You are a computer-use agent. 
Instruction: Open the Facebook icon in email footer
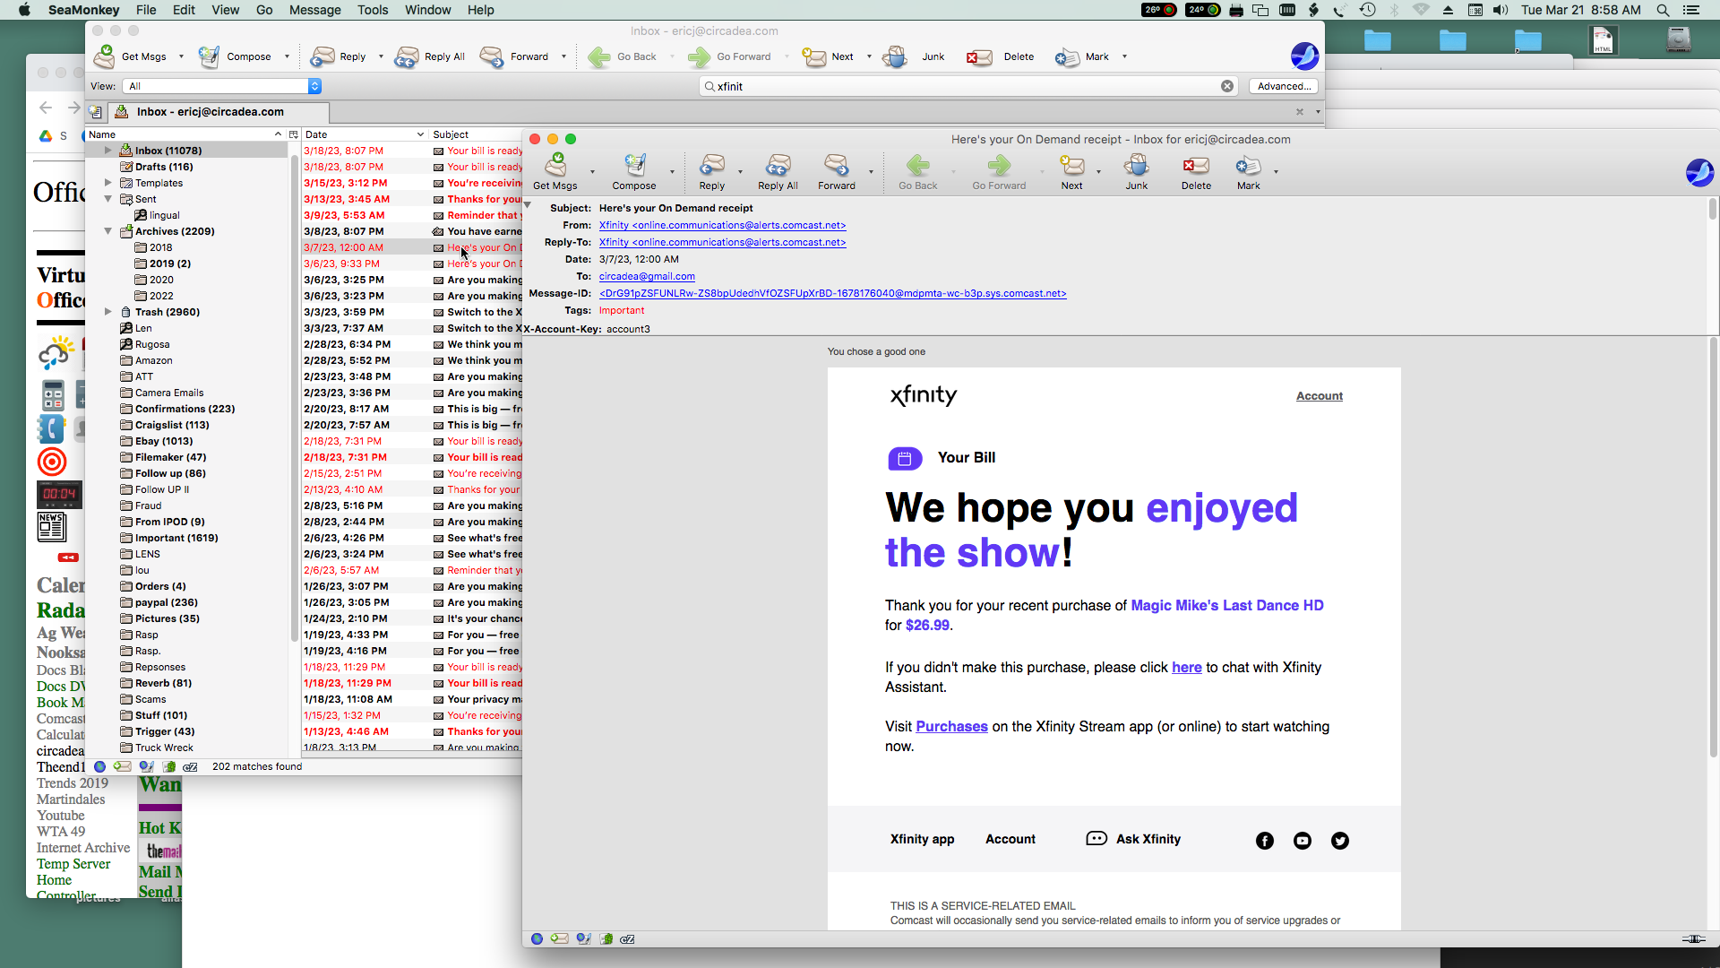click(x=1264, y=840)
